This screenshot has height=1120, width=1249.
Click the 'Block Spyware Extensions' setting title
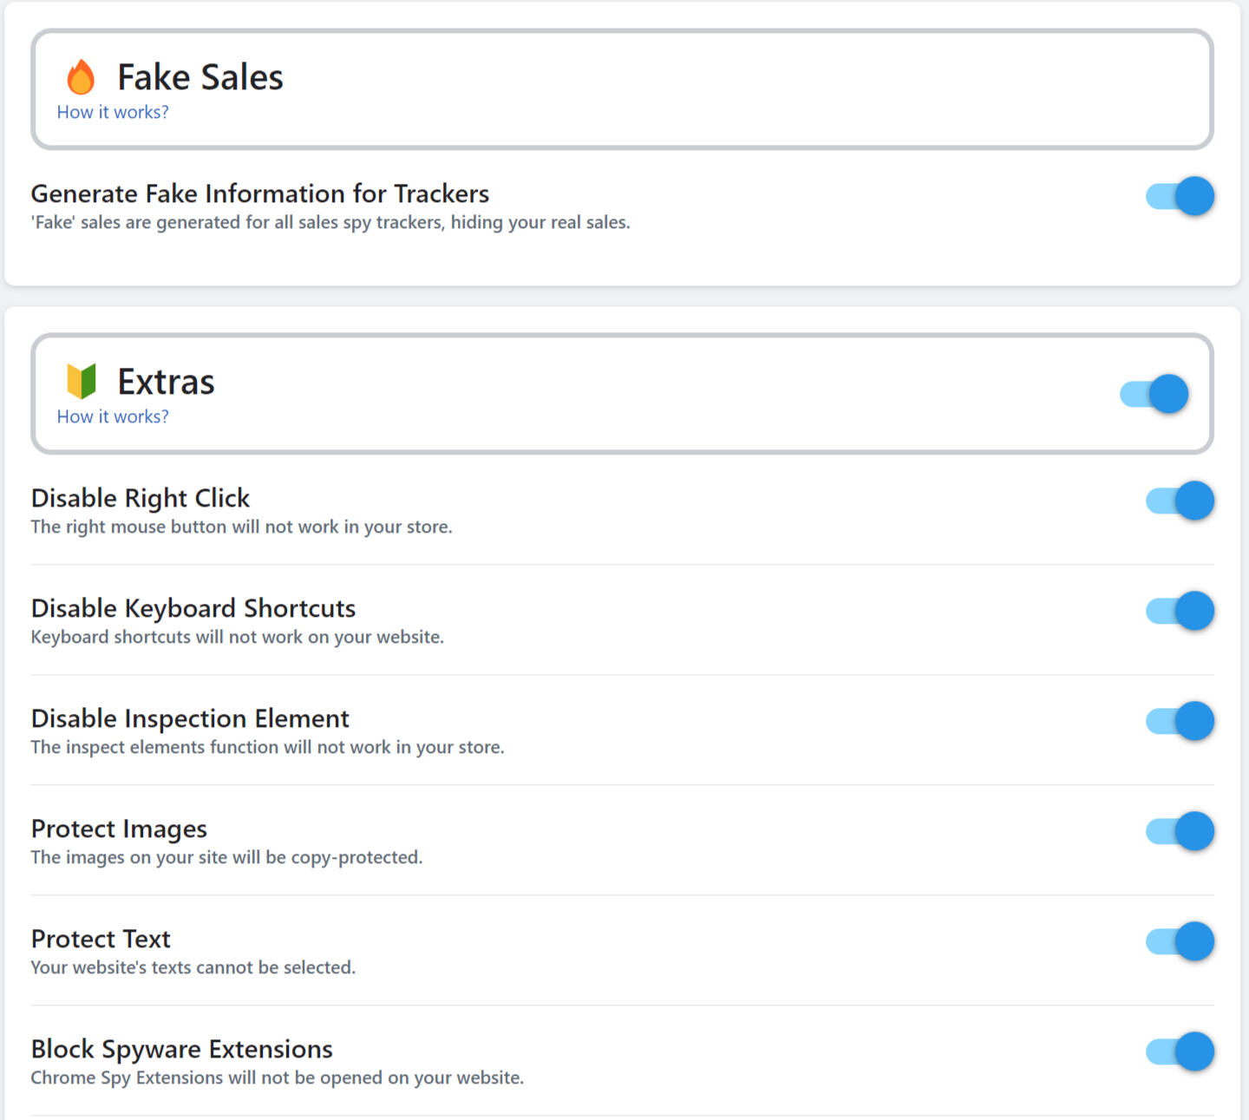[x=182, y=1049]
